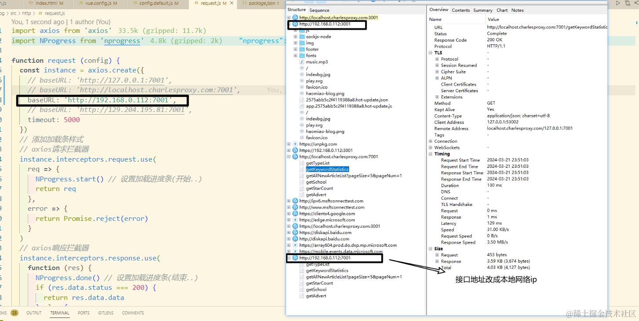Select getAdvert under http://192.168.0.112:7001
The image size is (639, 321).
pyautogui.click(x=316, y=296)
